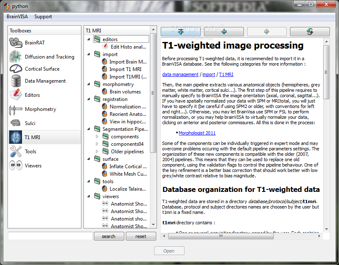Expand the components04 subfolder
Image resolution: width=339 pixels, height=265 pixels.
coord(97,144)
